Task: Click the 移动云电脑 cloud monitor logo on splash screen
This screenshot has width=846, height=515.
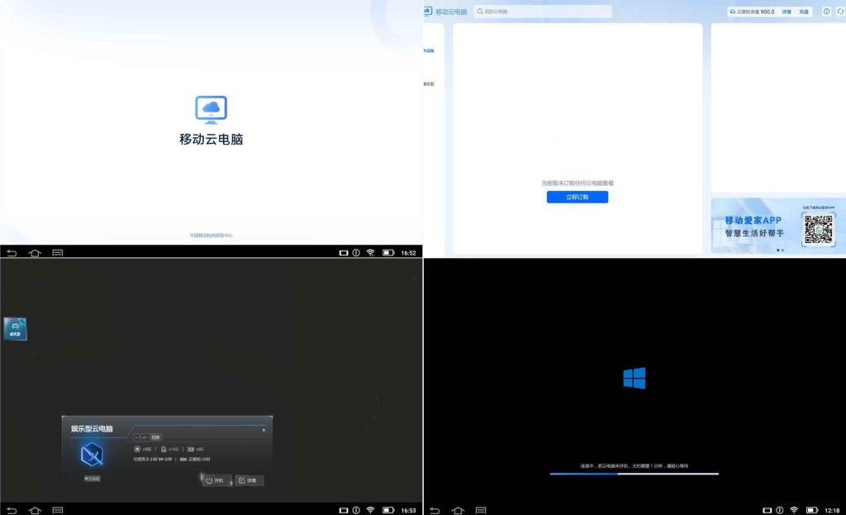Action: pyautogui.click(x=211, y=110)
